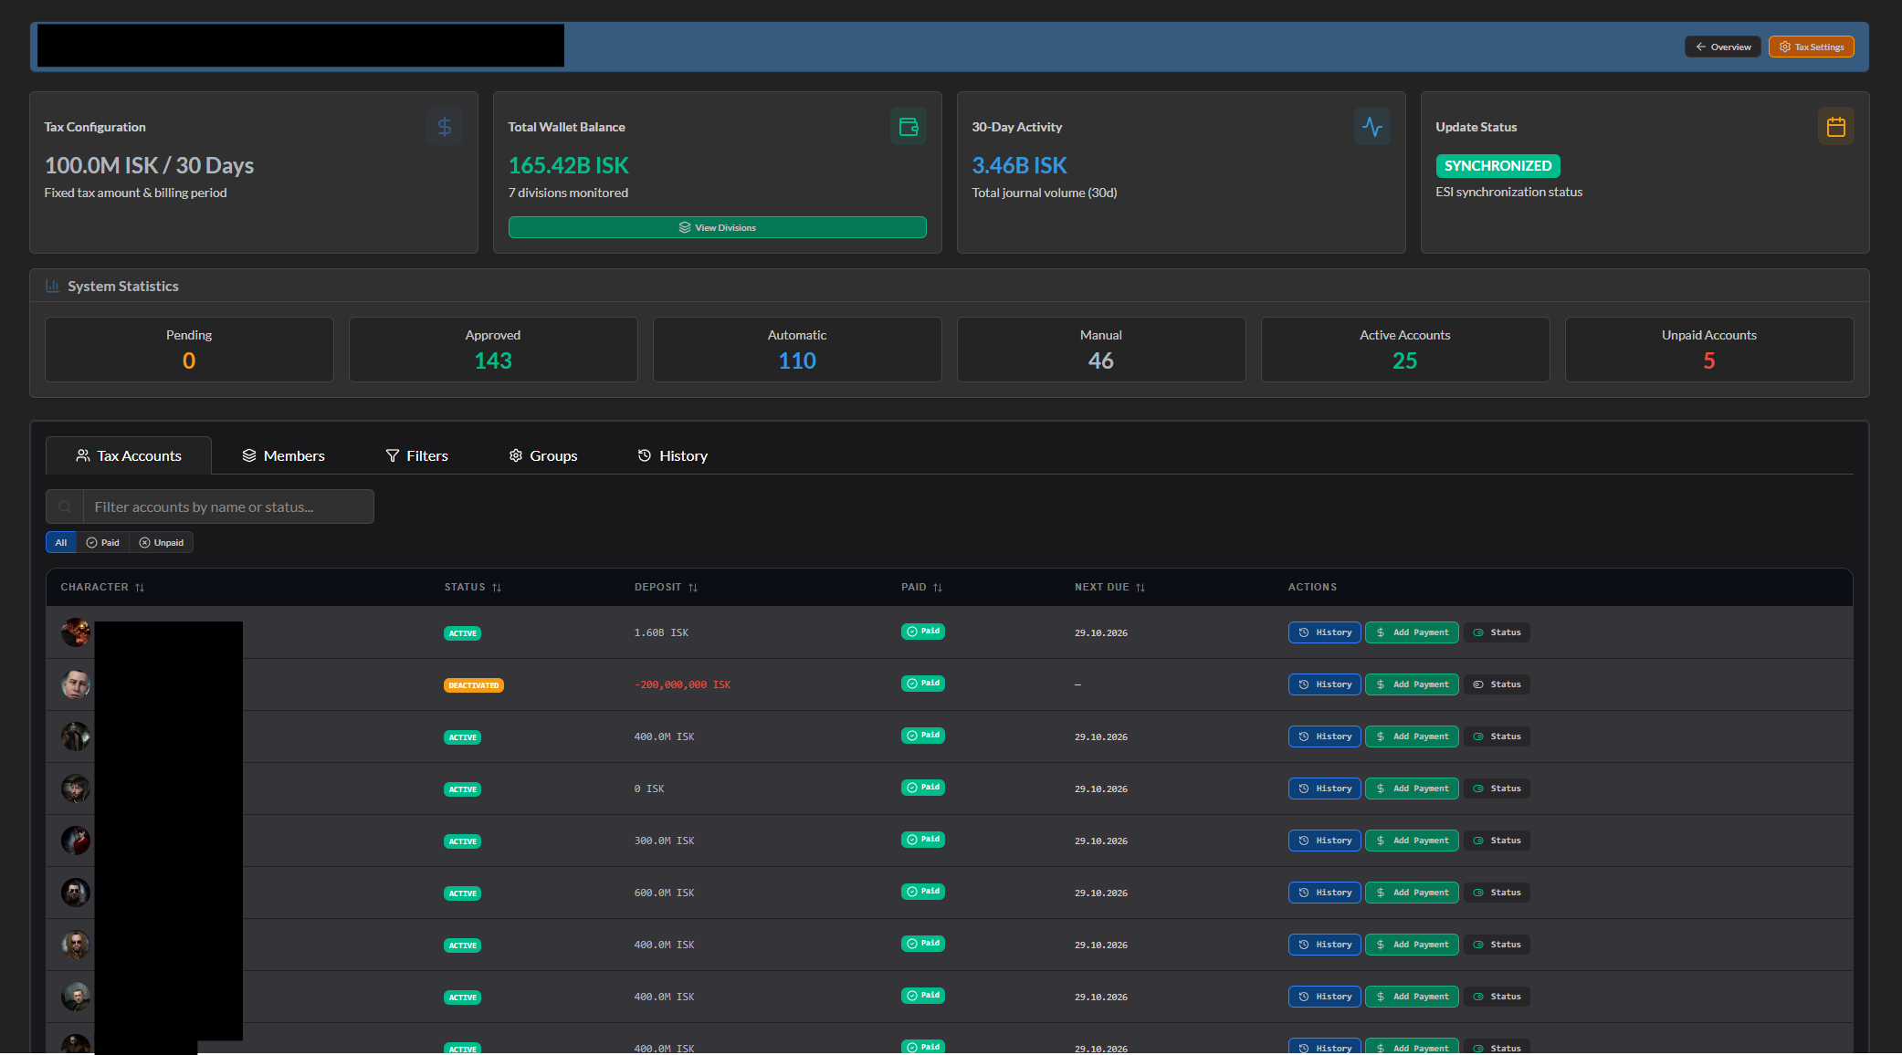Open the Groups tab
Image resolution: width=1902 pixels, height=1055 pixels.
click(543, 455)
